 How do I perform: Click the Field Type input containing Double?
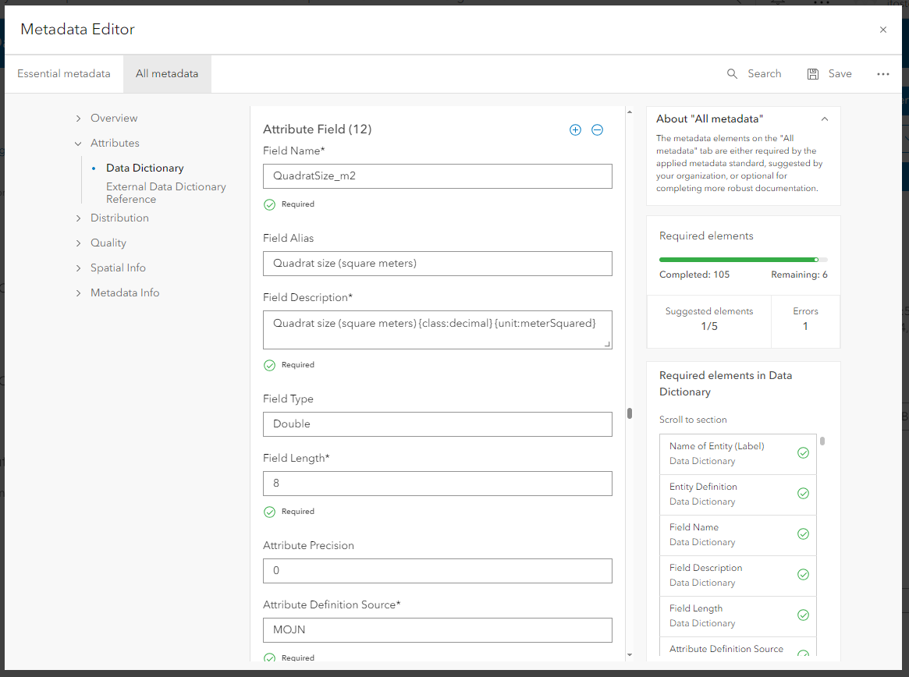(x=438, y=424)
